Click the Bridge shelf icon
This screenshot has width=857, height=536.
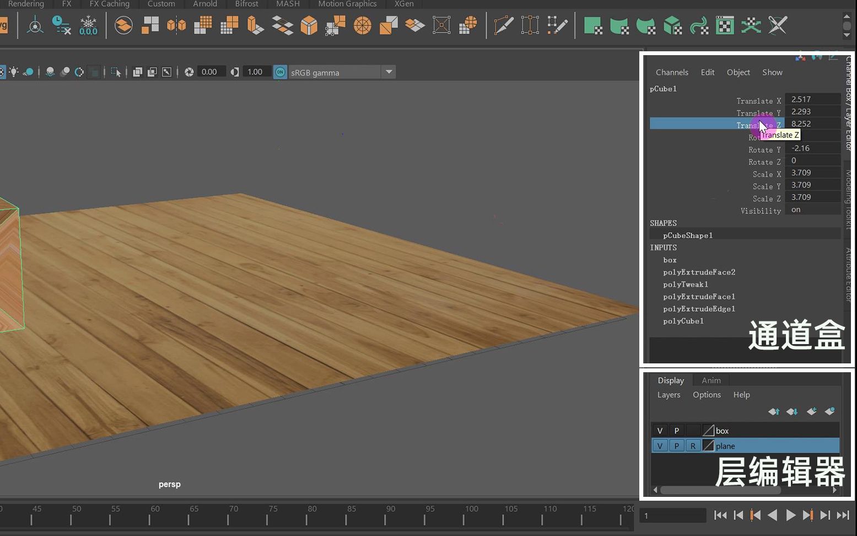point(282,25)
